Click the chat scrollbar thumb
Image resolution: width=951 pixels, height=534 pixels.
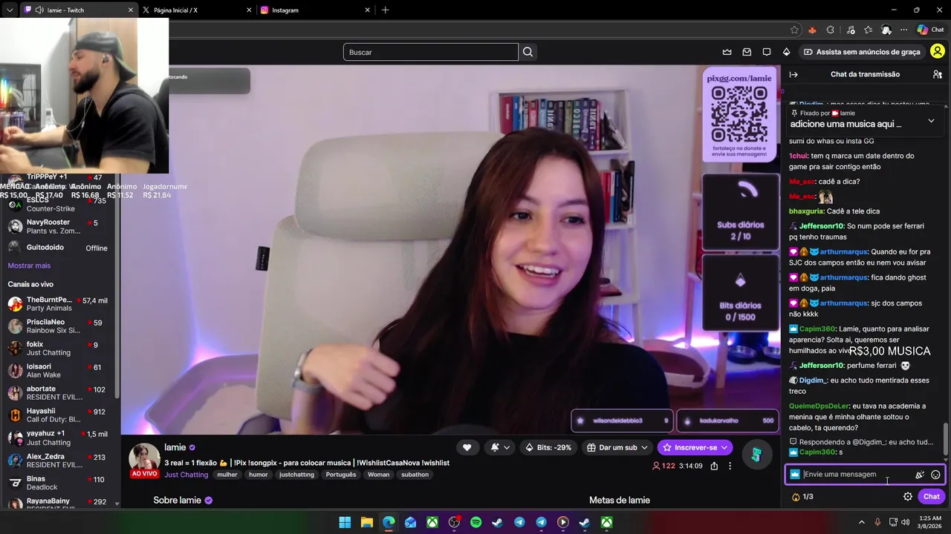(x=946, y=438)
